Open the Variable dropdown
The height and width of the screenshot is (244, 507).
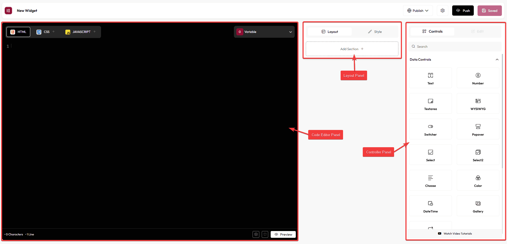(264, 32)
